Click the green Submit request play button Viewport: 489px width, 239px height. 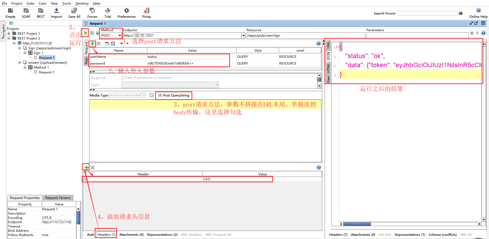[x=85, y=33]
